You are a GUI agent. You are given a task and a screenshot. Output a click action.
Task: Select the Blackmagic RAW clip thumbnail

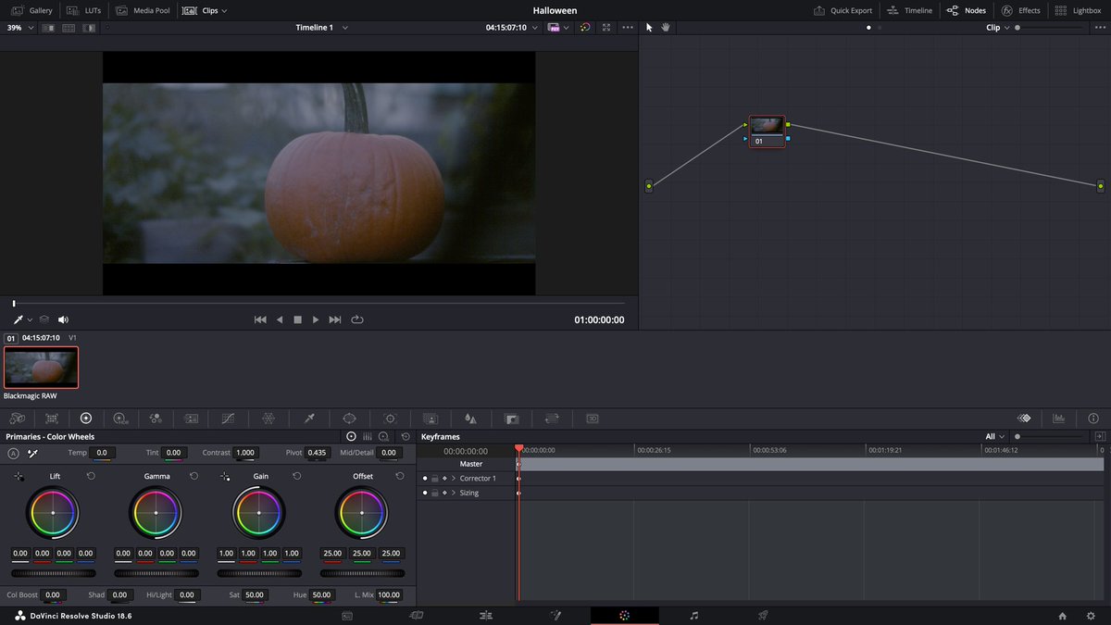pos(42,367)
